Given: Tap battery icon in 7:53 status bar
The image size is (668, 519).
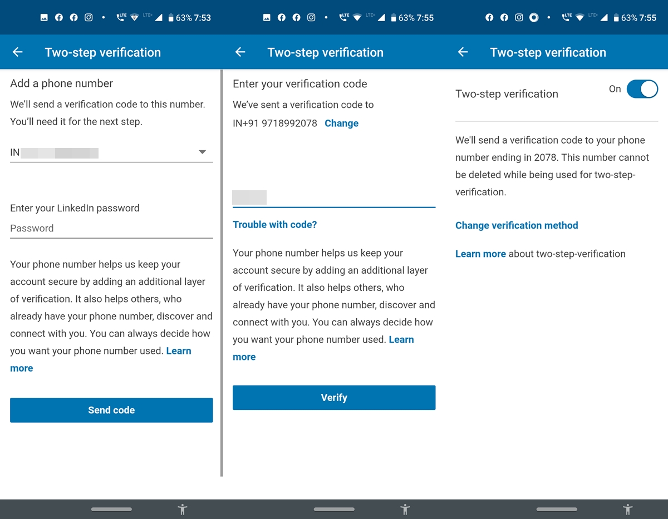Looking at the screenshot, I should [x=171, y=18].
